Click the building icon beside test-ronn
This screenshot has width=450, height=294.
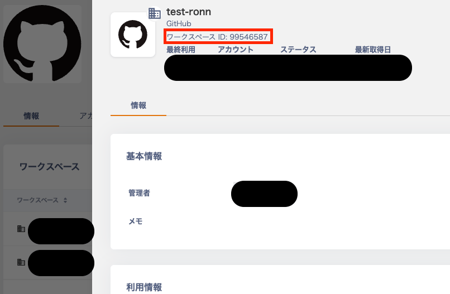pyautogui.click(x=155, y=13)
